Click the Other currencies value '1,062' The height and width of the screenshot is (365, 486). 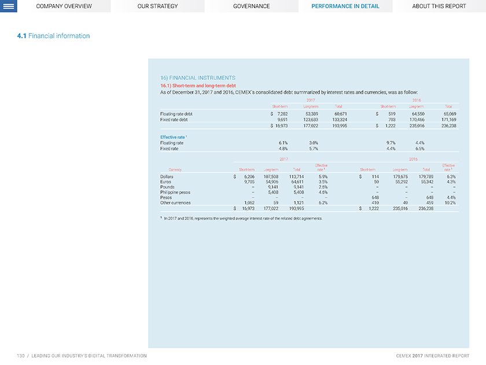tap(249, 203)
